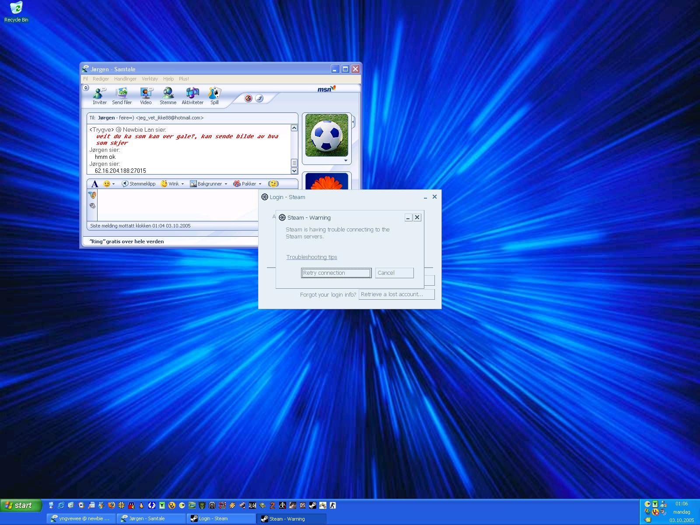Click chat history scroll down arrow
The image size is (700, 525).
pyautogui.click(x=294, y=171)
